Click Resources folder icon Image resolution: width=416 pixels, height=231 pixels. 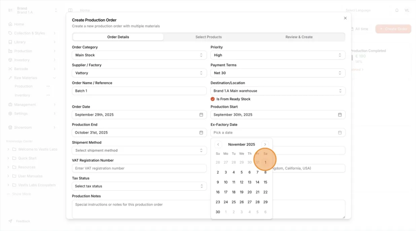click(x=14, y=167)
